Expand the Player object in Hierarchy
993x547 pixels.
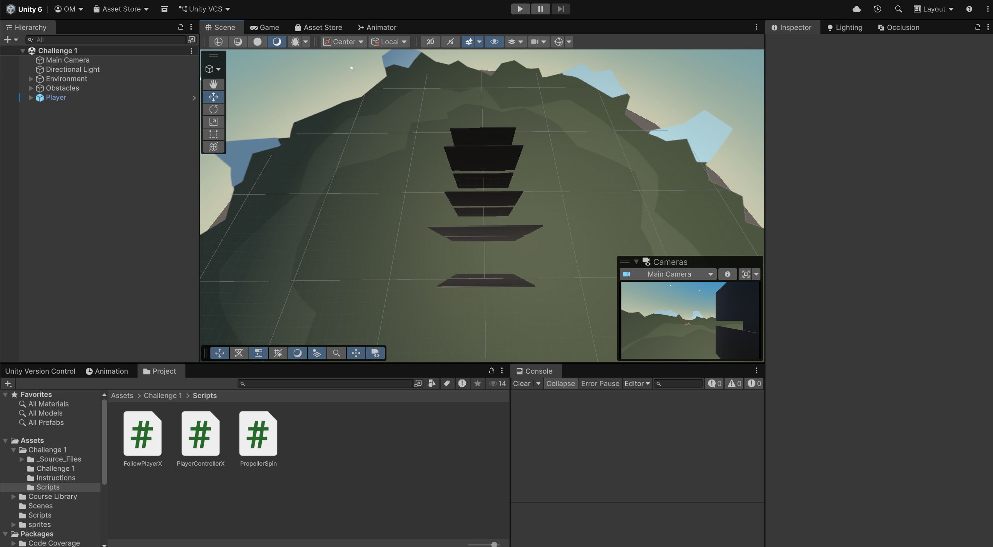click(31, 98)
